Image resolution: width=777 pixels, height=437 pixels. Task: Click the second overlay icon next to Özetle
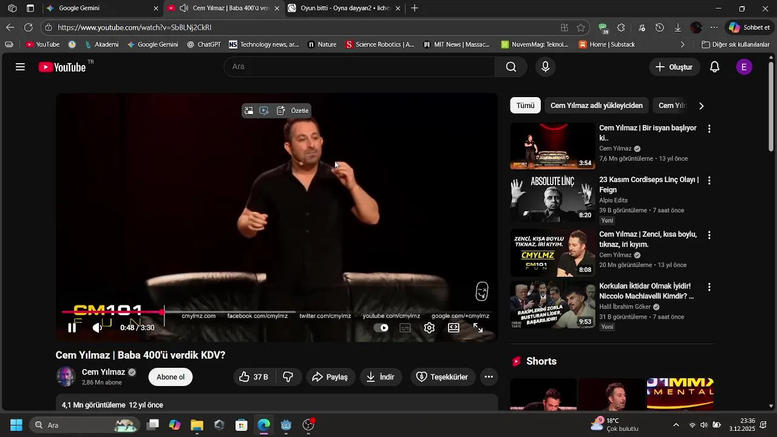[x=265, y=110]
